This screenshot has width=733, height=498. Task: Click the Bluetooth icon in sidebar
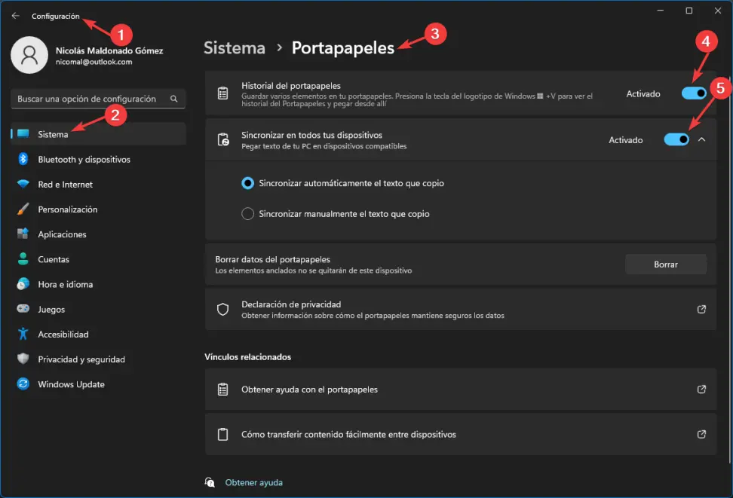click(23, 159)
